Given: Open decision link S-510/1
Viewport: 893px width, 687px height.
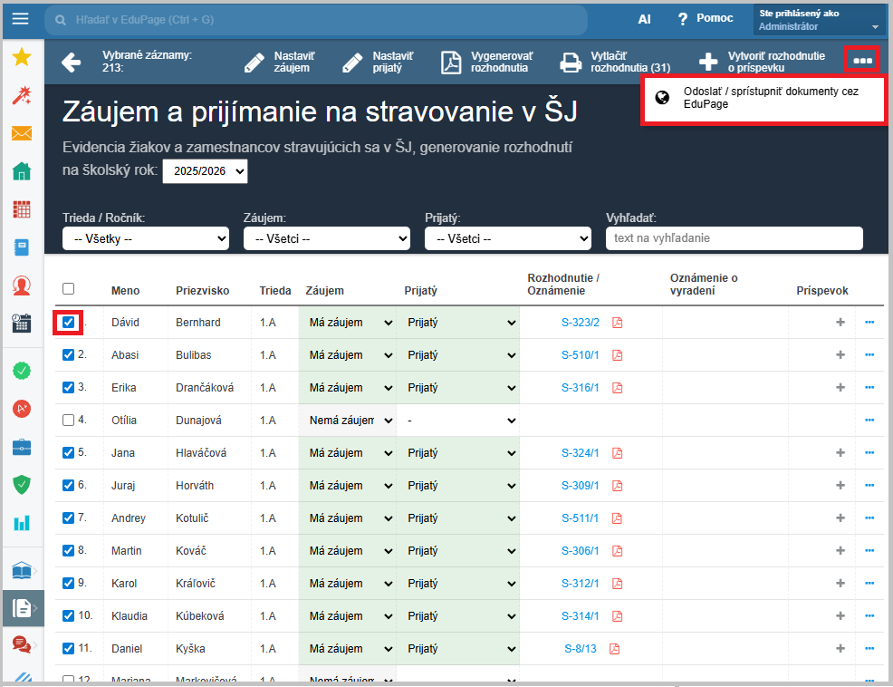Looking at the screenshot, I should tap(580, 355).
